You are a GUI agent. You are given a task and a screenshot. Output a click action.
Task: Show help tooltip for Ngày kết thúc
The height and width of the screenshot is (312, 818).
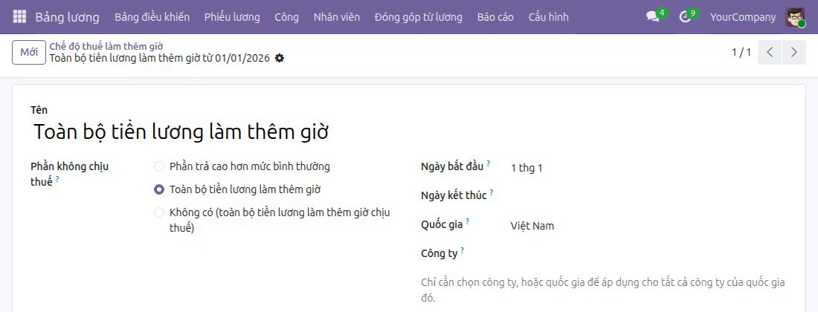[492, 192]
